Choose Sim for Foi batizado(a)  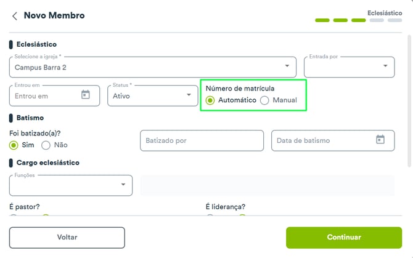point(14,145)
